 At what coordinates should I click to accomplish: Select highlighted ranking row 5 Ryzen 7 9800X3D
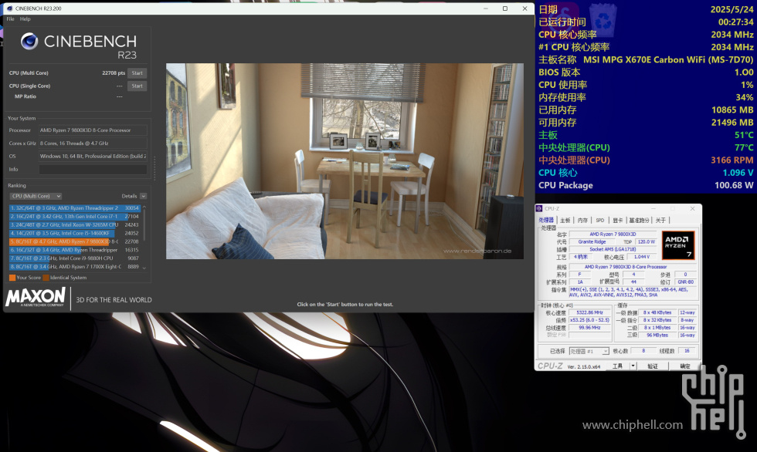pos(75,241)
